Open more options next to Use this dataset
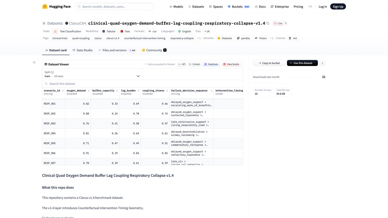 323,63
